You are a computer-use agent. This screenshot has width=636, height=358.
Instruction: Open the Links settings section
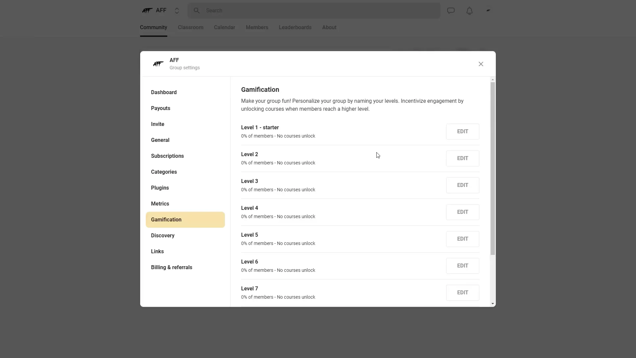click(185, 252)
